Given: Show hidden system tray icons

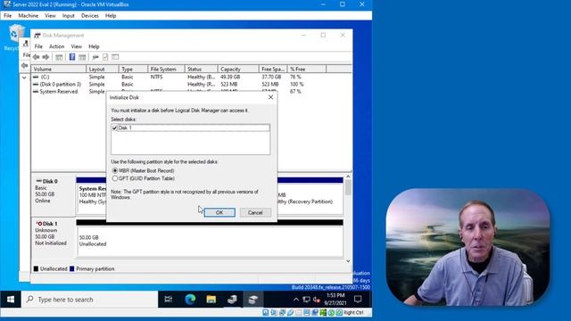Looking at the screenshot, I should [296, 300].
